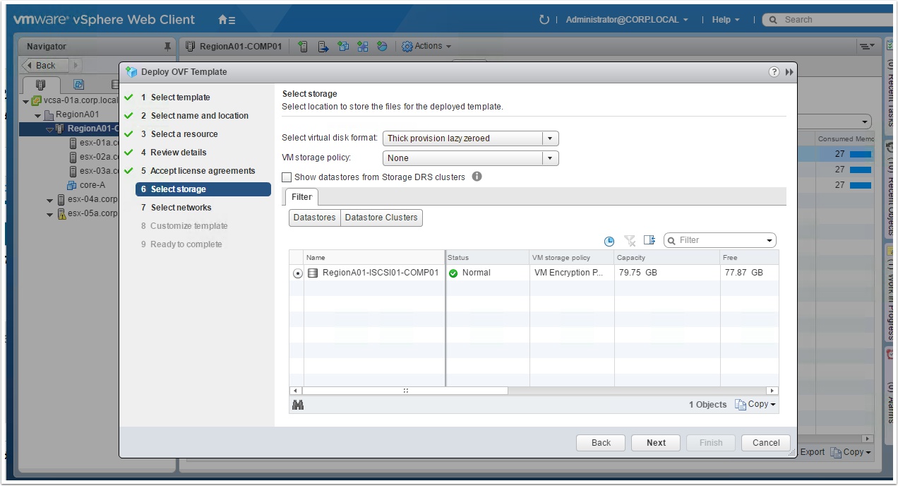Open the help question mark icon in dialog

click(x=774, y=72)
